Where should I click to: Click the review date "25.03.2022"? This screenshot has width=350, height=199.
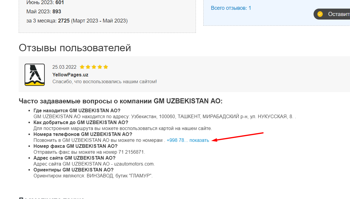click(x=64, y=67)
